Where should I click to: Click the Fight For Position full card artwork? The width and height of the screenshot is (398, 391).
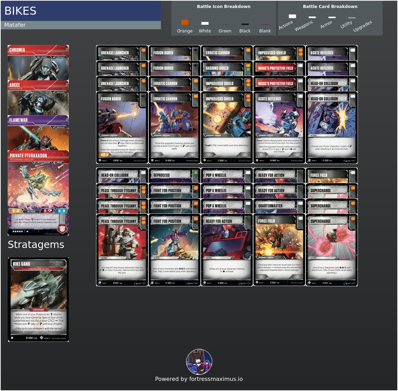tap(175, 240)
